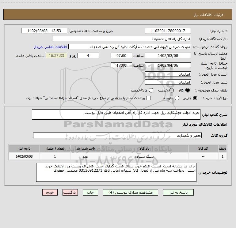Open the اطلاعات تماس خریدار link

pyautogui.click(x=51, y=47)
